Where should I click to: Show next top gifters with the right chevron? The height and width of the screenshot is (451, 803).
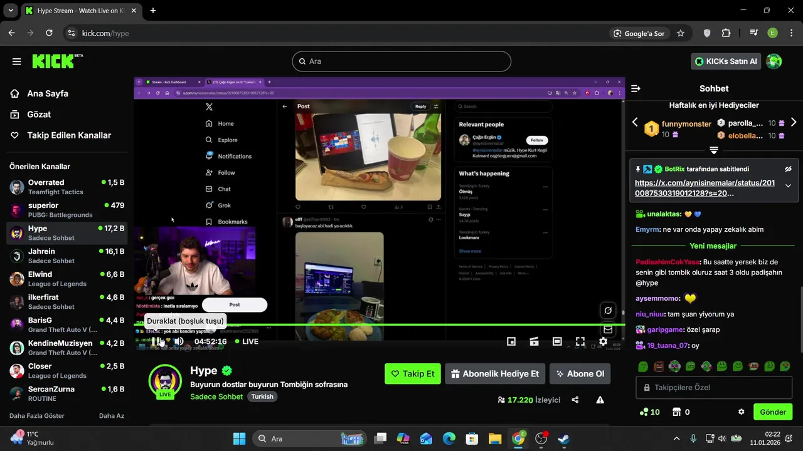tap(794, 122)
